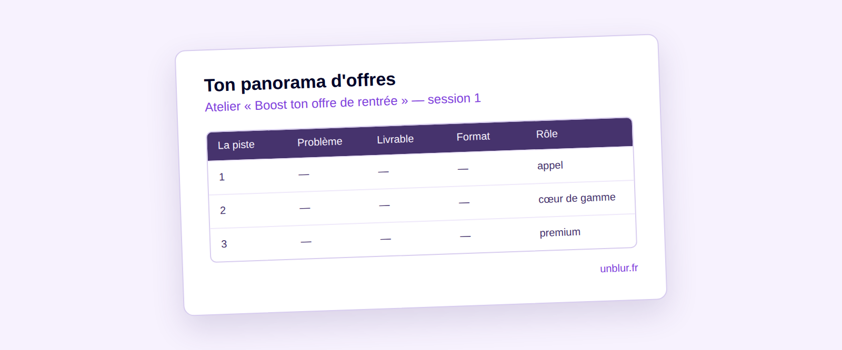Select the empty Format cell in row 1
Image resolution: width=842 pixels, height=350 pixels.
click(x=463, y=169)
